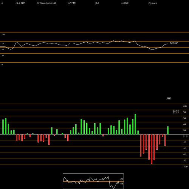Click the value 63 in the mini chart
The width and height of the screenshot is (189, 189).
pos(122,184)
